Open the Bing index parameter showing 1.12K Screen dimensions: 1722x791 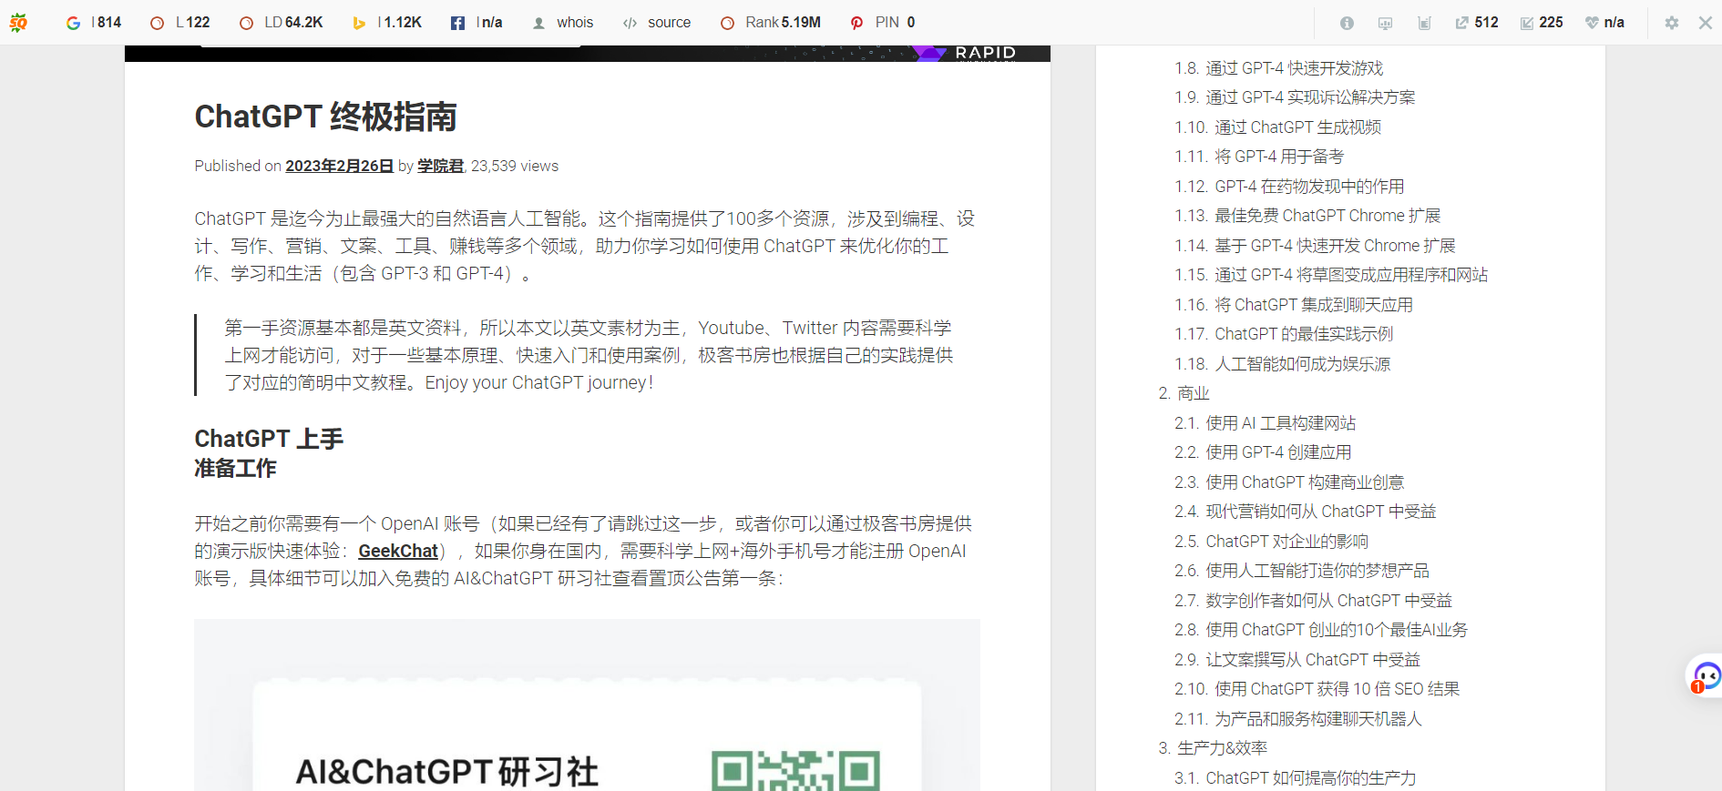pyautogui.click(x=387, y=23)
